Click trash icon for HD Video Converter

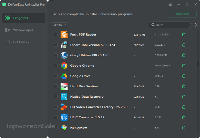pos(184,107)
